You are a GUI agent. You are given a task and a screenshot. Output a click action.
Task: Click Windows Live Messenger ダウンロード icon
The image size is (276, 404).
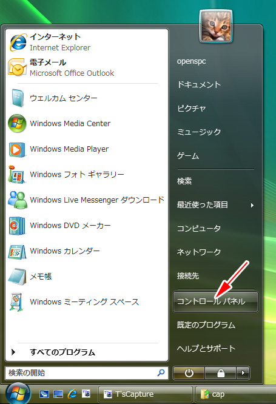point(17,200)
